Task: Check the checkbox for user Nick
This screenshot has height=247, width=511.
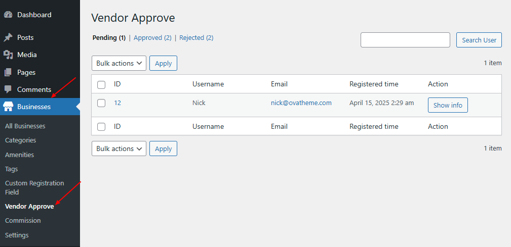Action: coord(101,103)
